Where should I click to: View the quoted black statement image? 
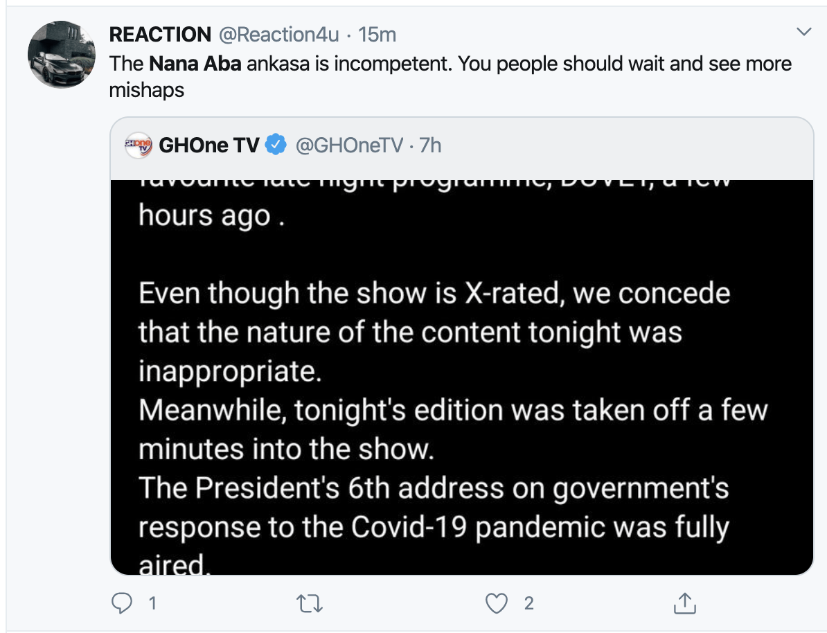(x=461, y=377)
